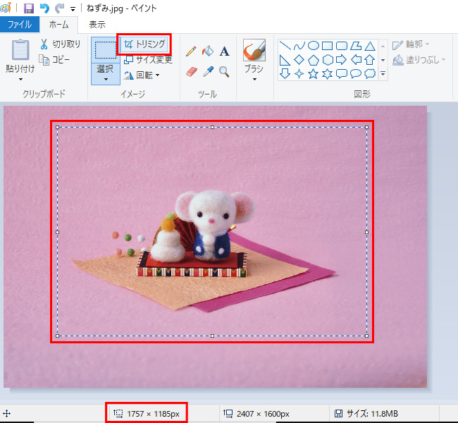Screen dimensions: 458x423
Task: Select the fill bucket tool
Action: (207, 51)
